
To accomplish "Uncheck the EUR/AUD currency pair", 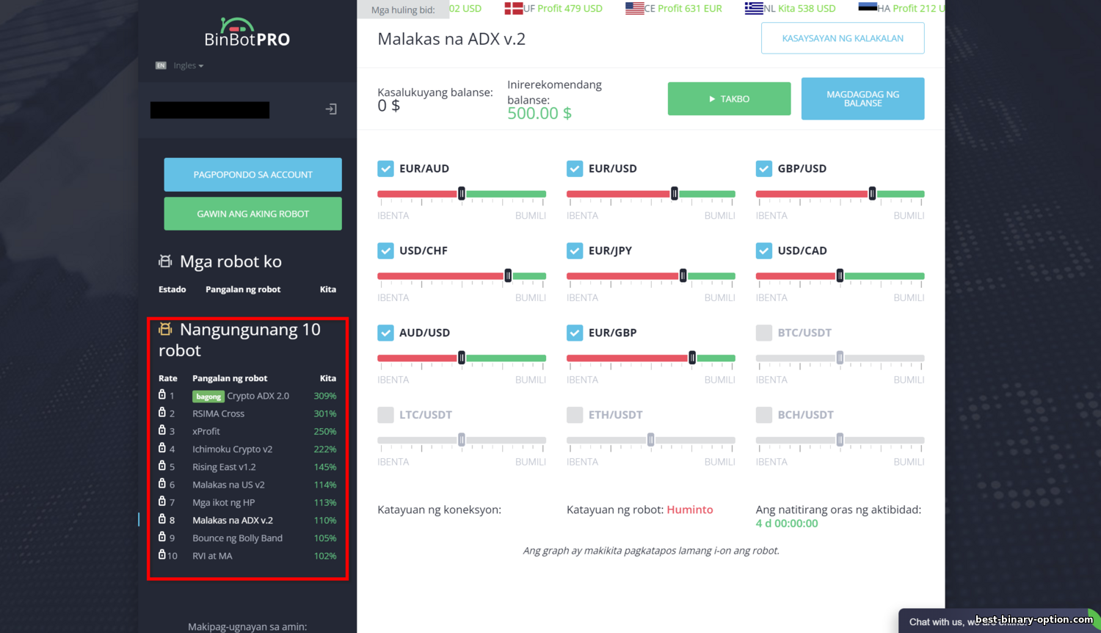I will 385,169.
